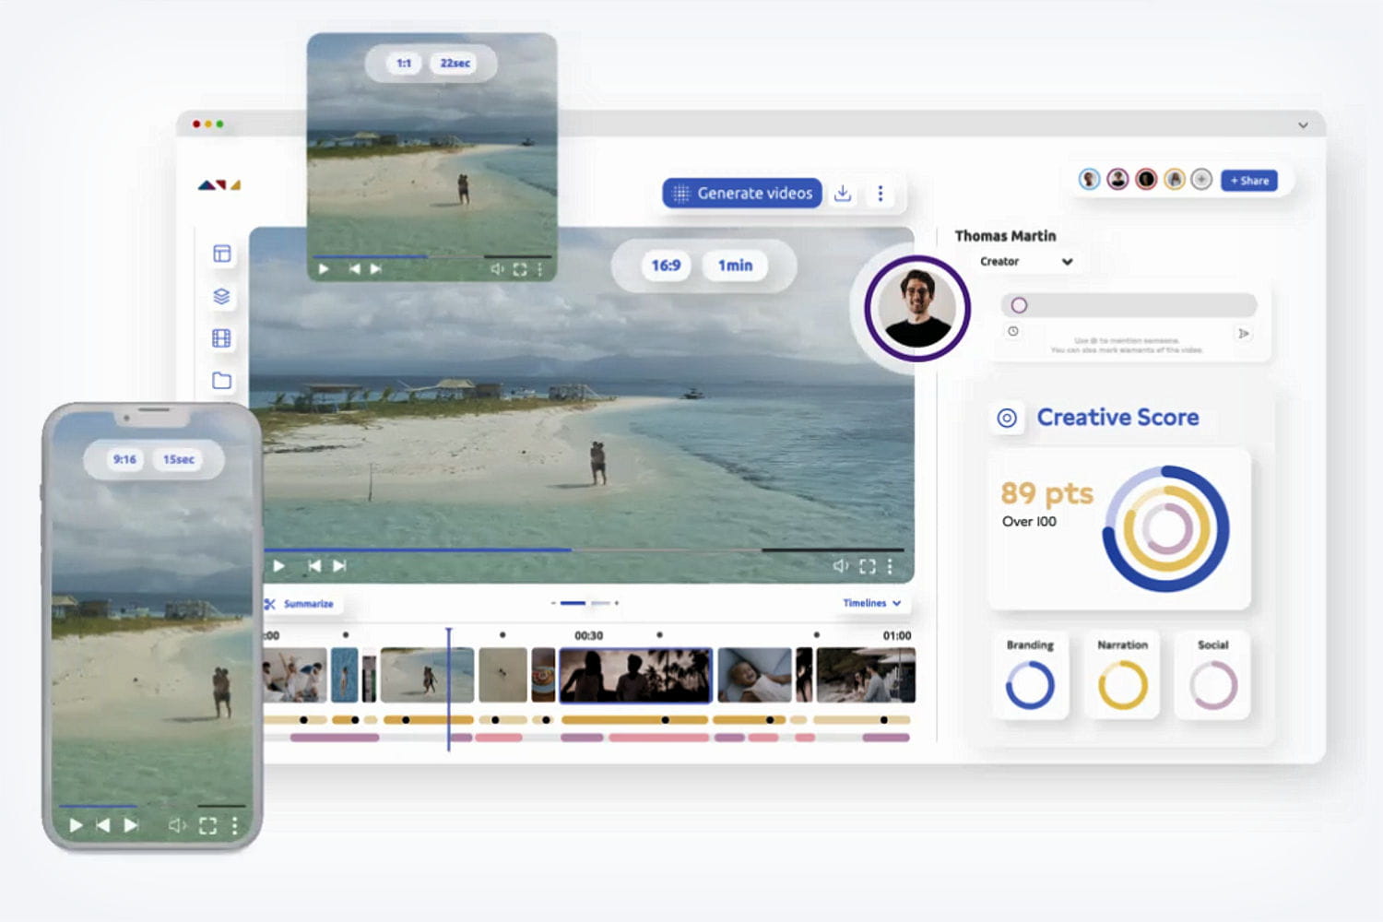
Task: Select the 1min duration pill
Action: pos(735,266)
